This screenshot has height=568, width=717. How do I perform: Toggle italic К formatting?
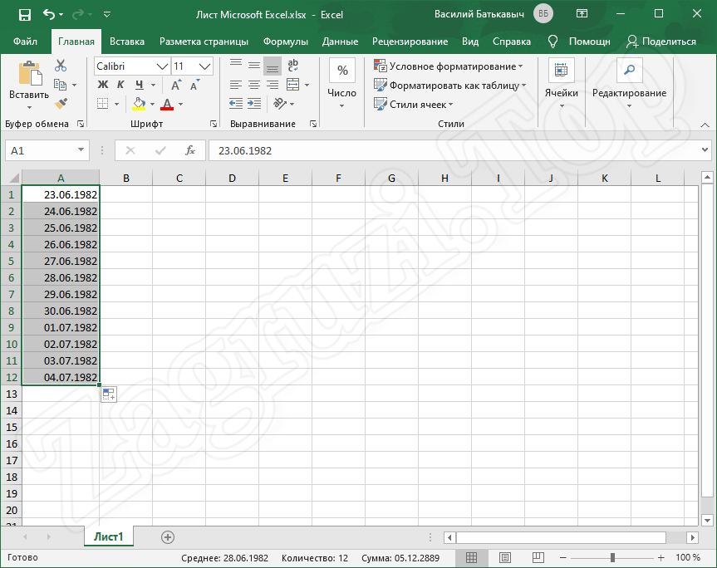tap(121, 85)
